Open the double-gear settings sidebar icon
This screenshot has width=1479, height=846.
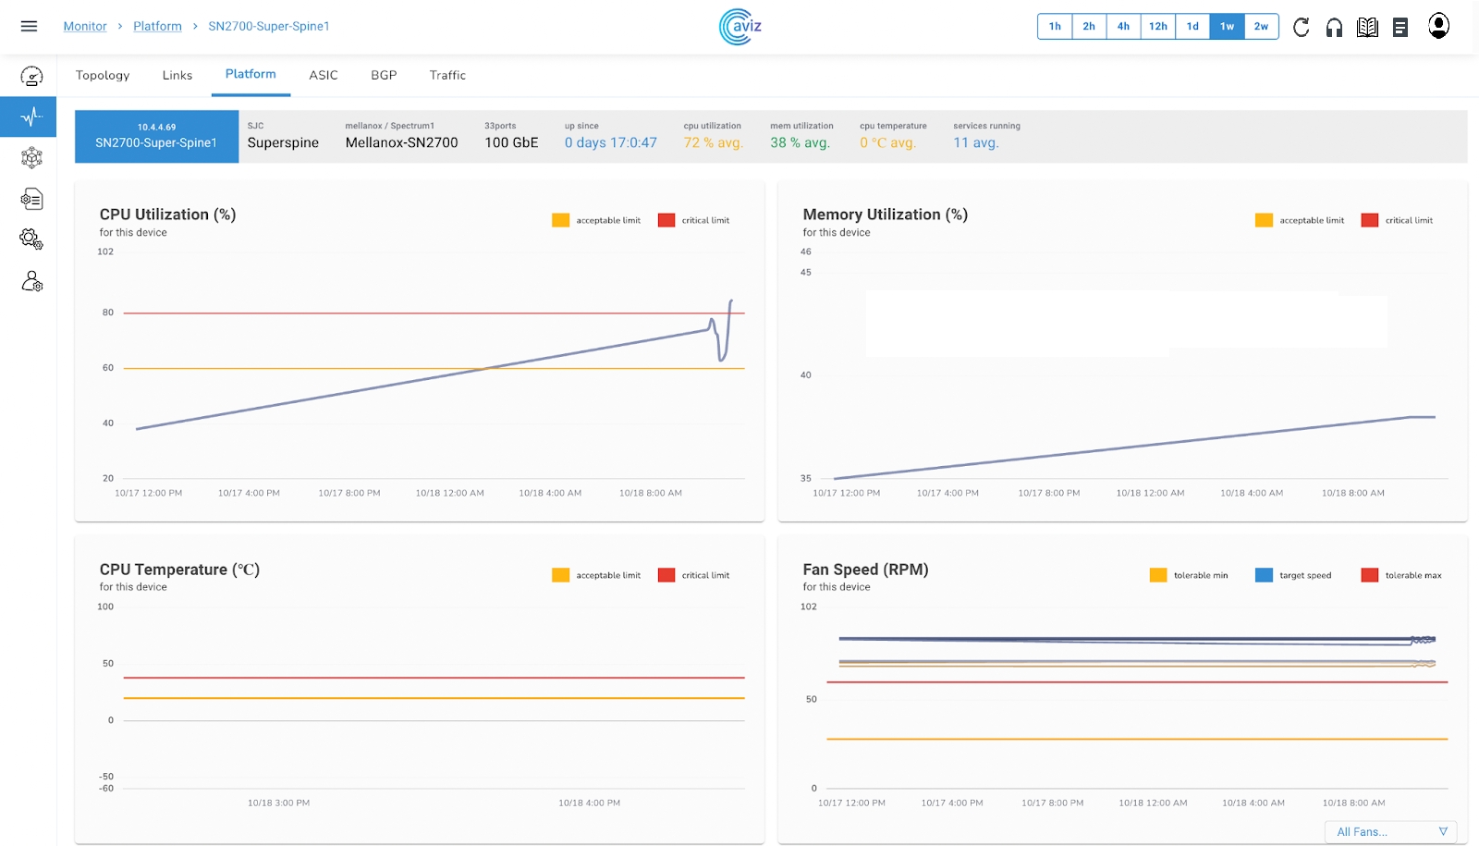31,239
